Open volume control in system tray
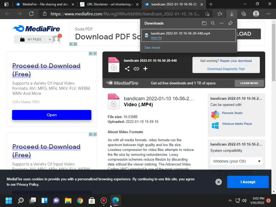This screenshot has width=276, height=207. (x=244, y=201)
